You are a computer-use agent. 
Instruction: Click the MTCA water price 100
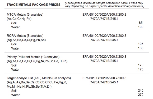pyautogui.click(x=141, y=27)
